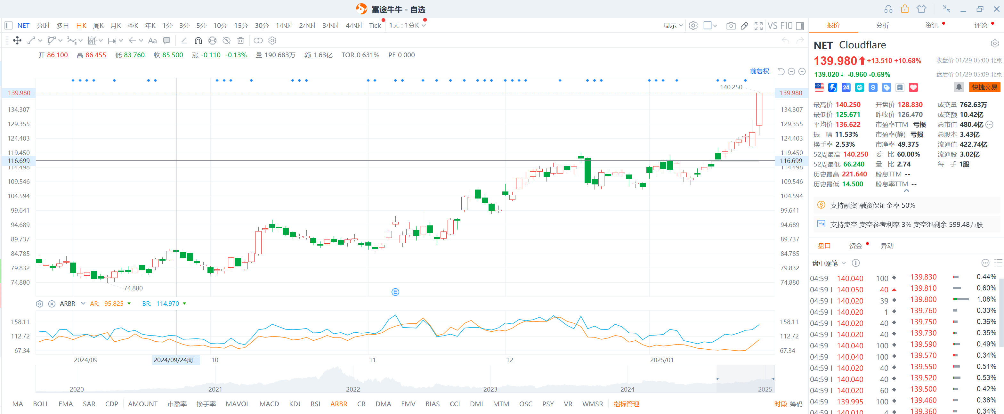Expand arrow marker tool dropdown

pos(141,41)
